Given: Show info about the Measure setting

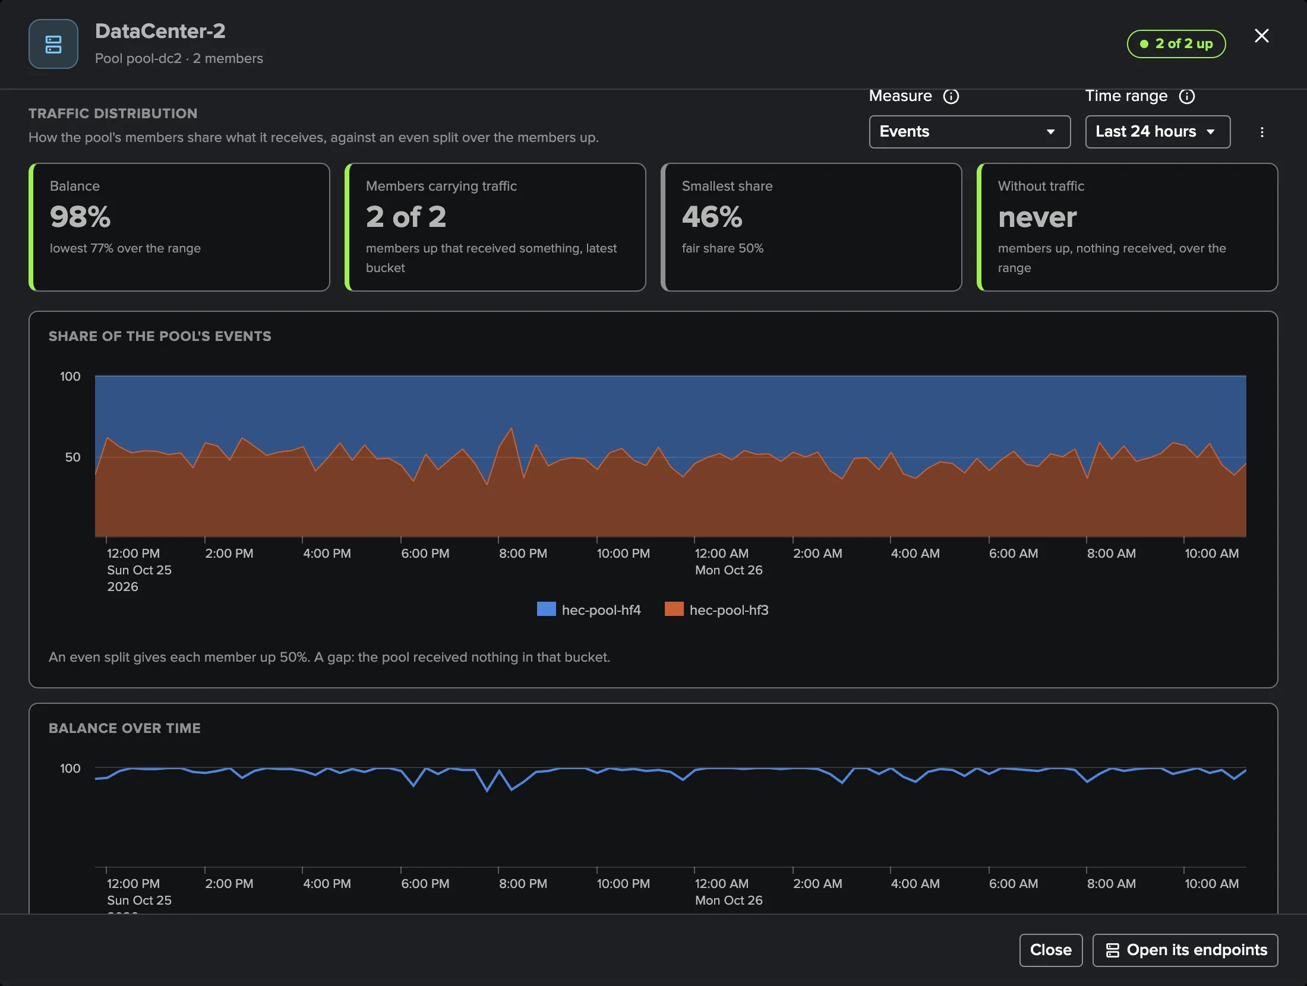Looking at the screenshot, I should [951, 96].
